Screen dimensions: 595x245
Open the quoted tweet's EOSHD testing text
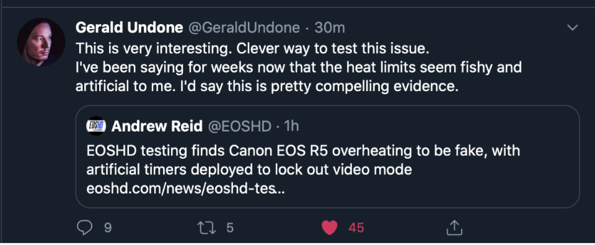[x=303, y=160]
